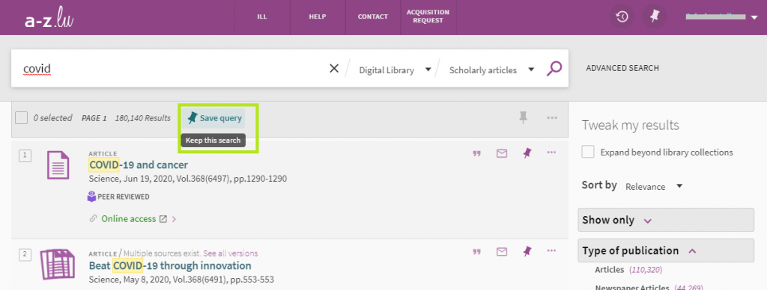Viewport: 767px width, 290px height.
Task: Tick the select-all results checkbox
Action: click(x=21, y=117)
